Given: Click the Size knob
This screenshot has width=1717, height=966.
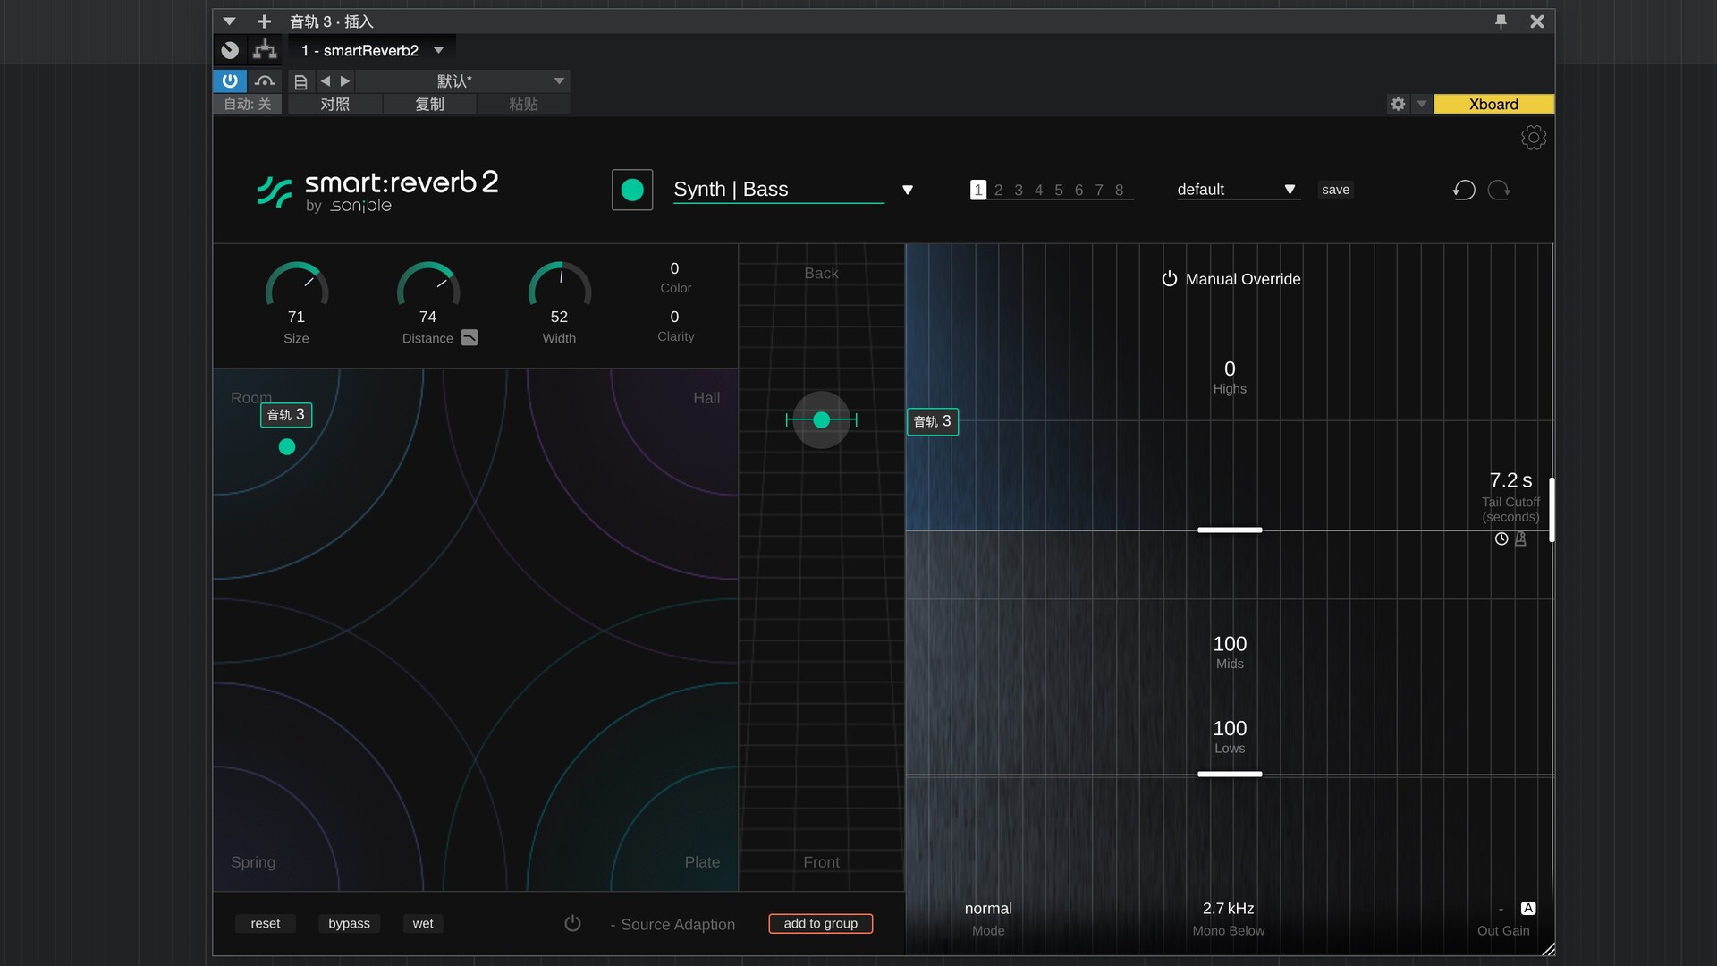Looking at the screenshot, I should tap(297, 286).
